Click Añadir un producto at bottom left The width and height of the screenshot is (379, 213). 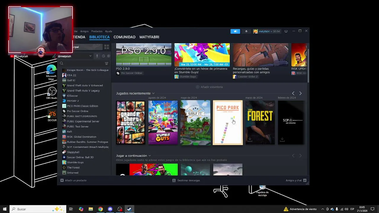73,180
